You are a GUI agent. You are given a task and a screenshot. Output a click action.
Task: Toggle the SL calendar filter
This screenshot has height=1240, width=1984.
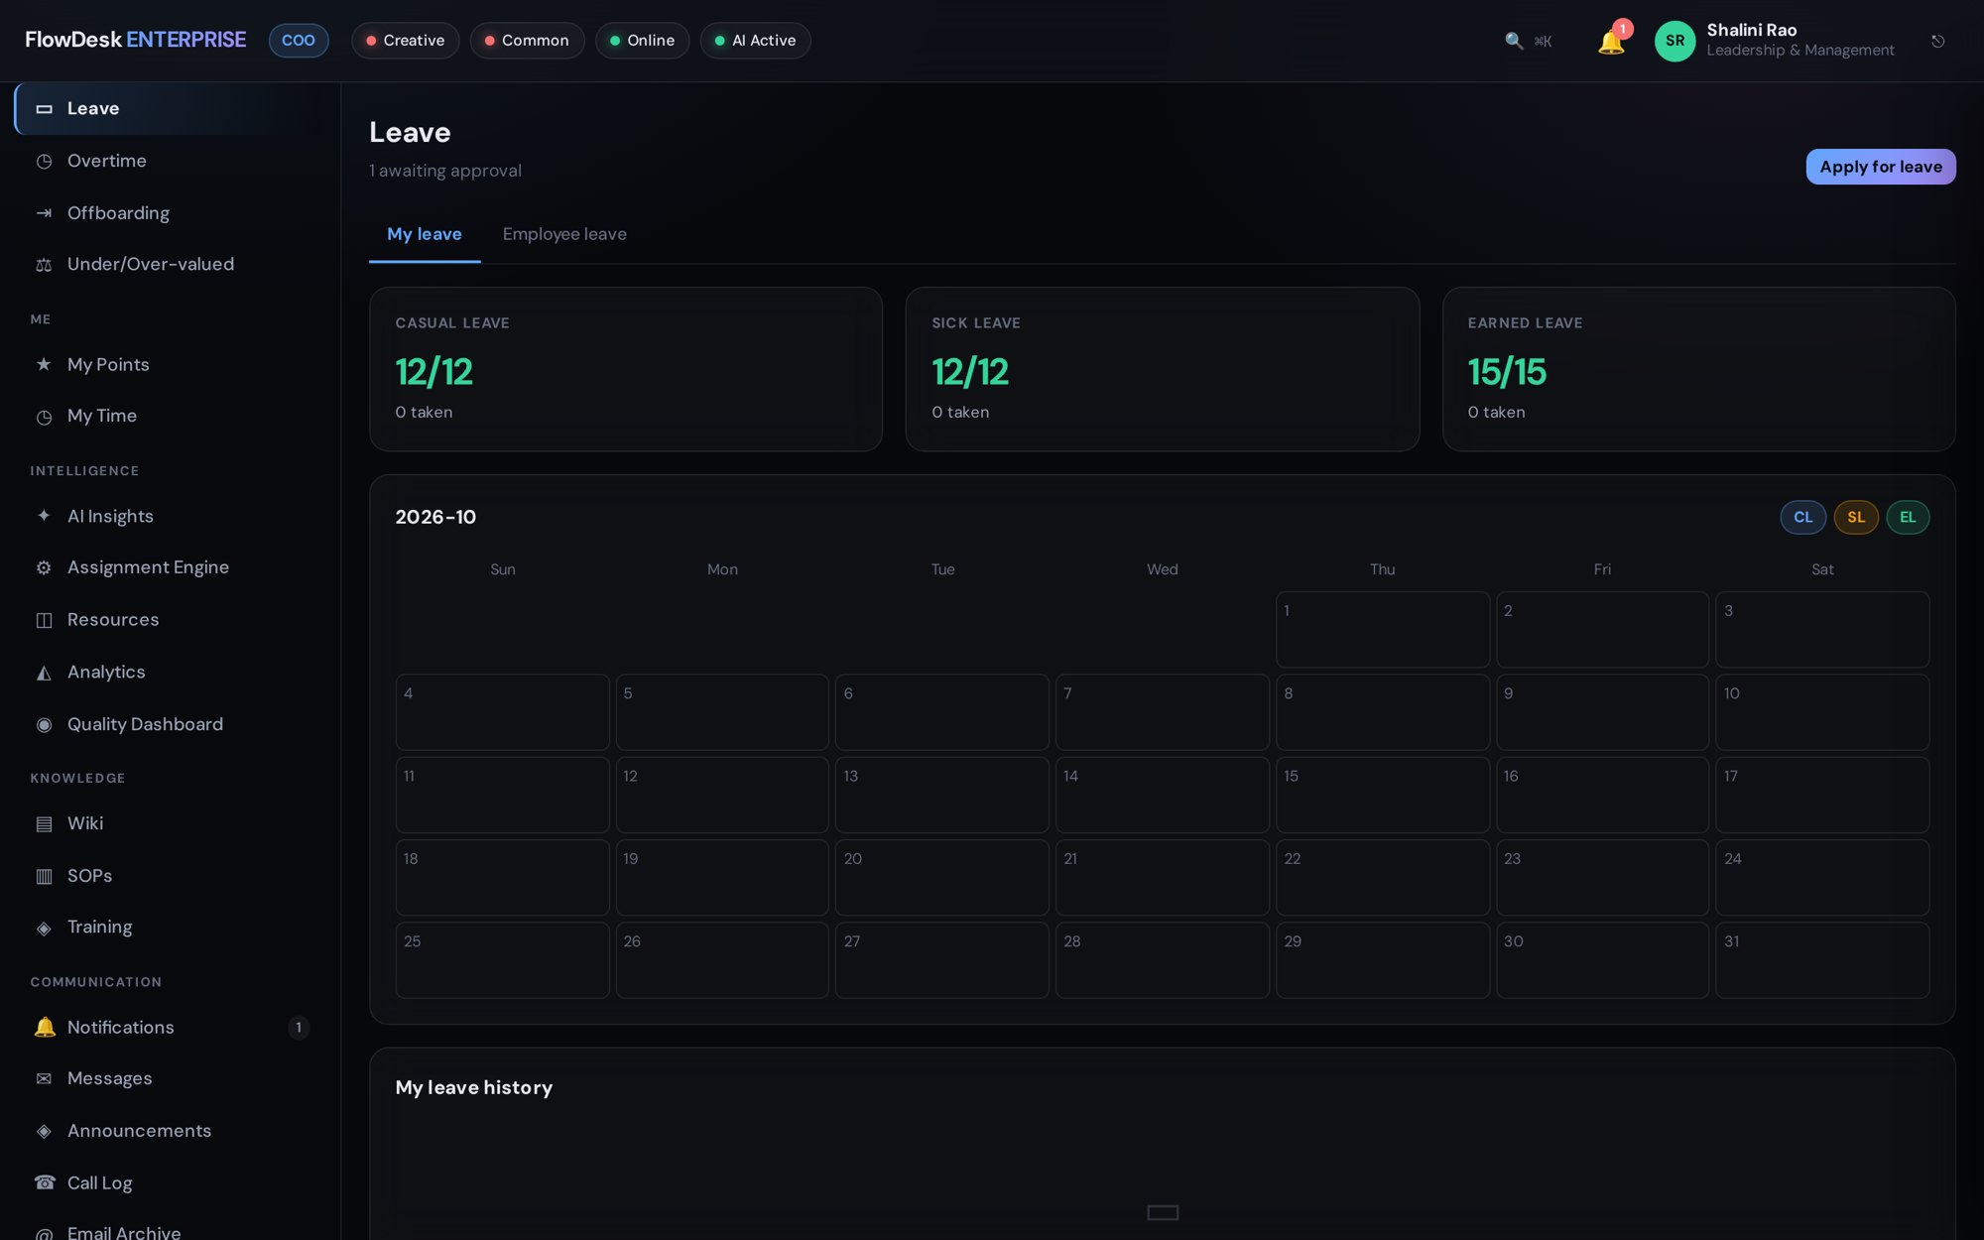[1856, 518]
